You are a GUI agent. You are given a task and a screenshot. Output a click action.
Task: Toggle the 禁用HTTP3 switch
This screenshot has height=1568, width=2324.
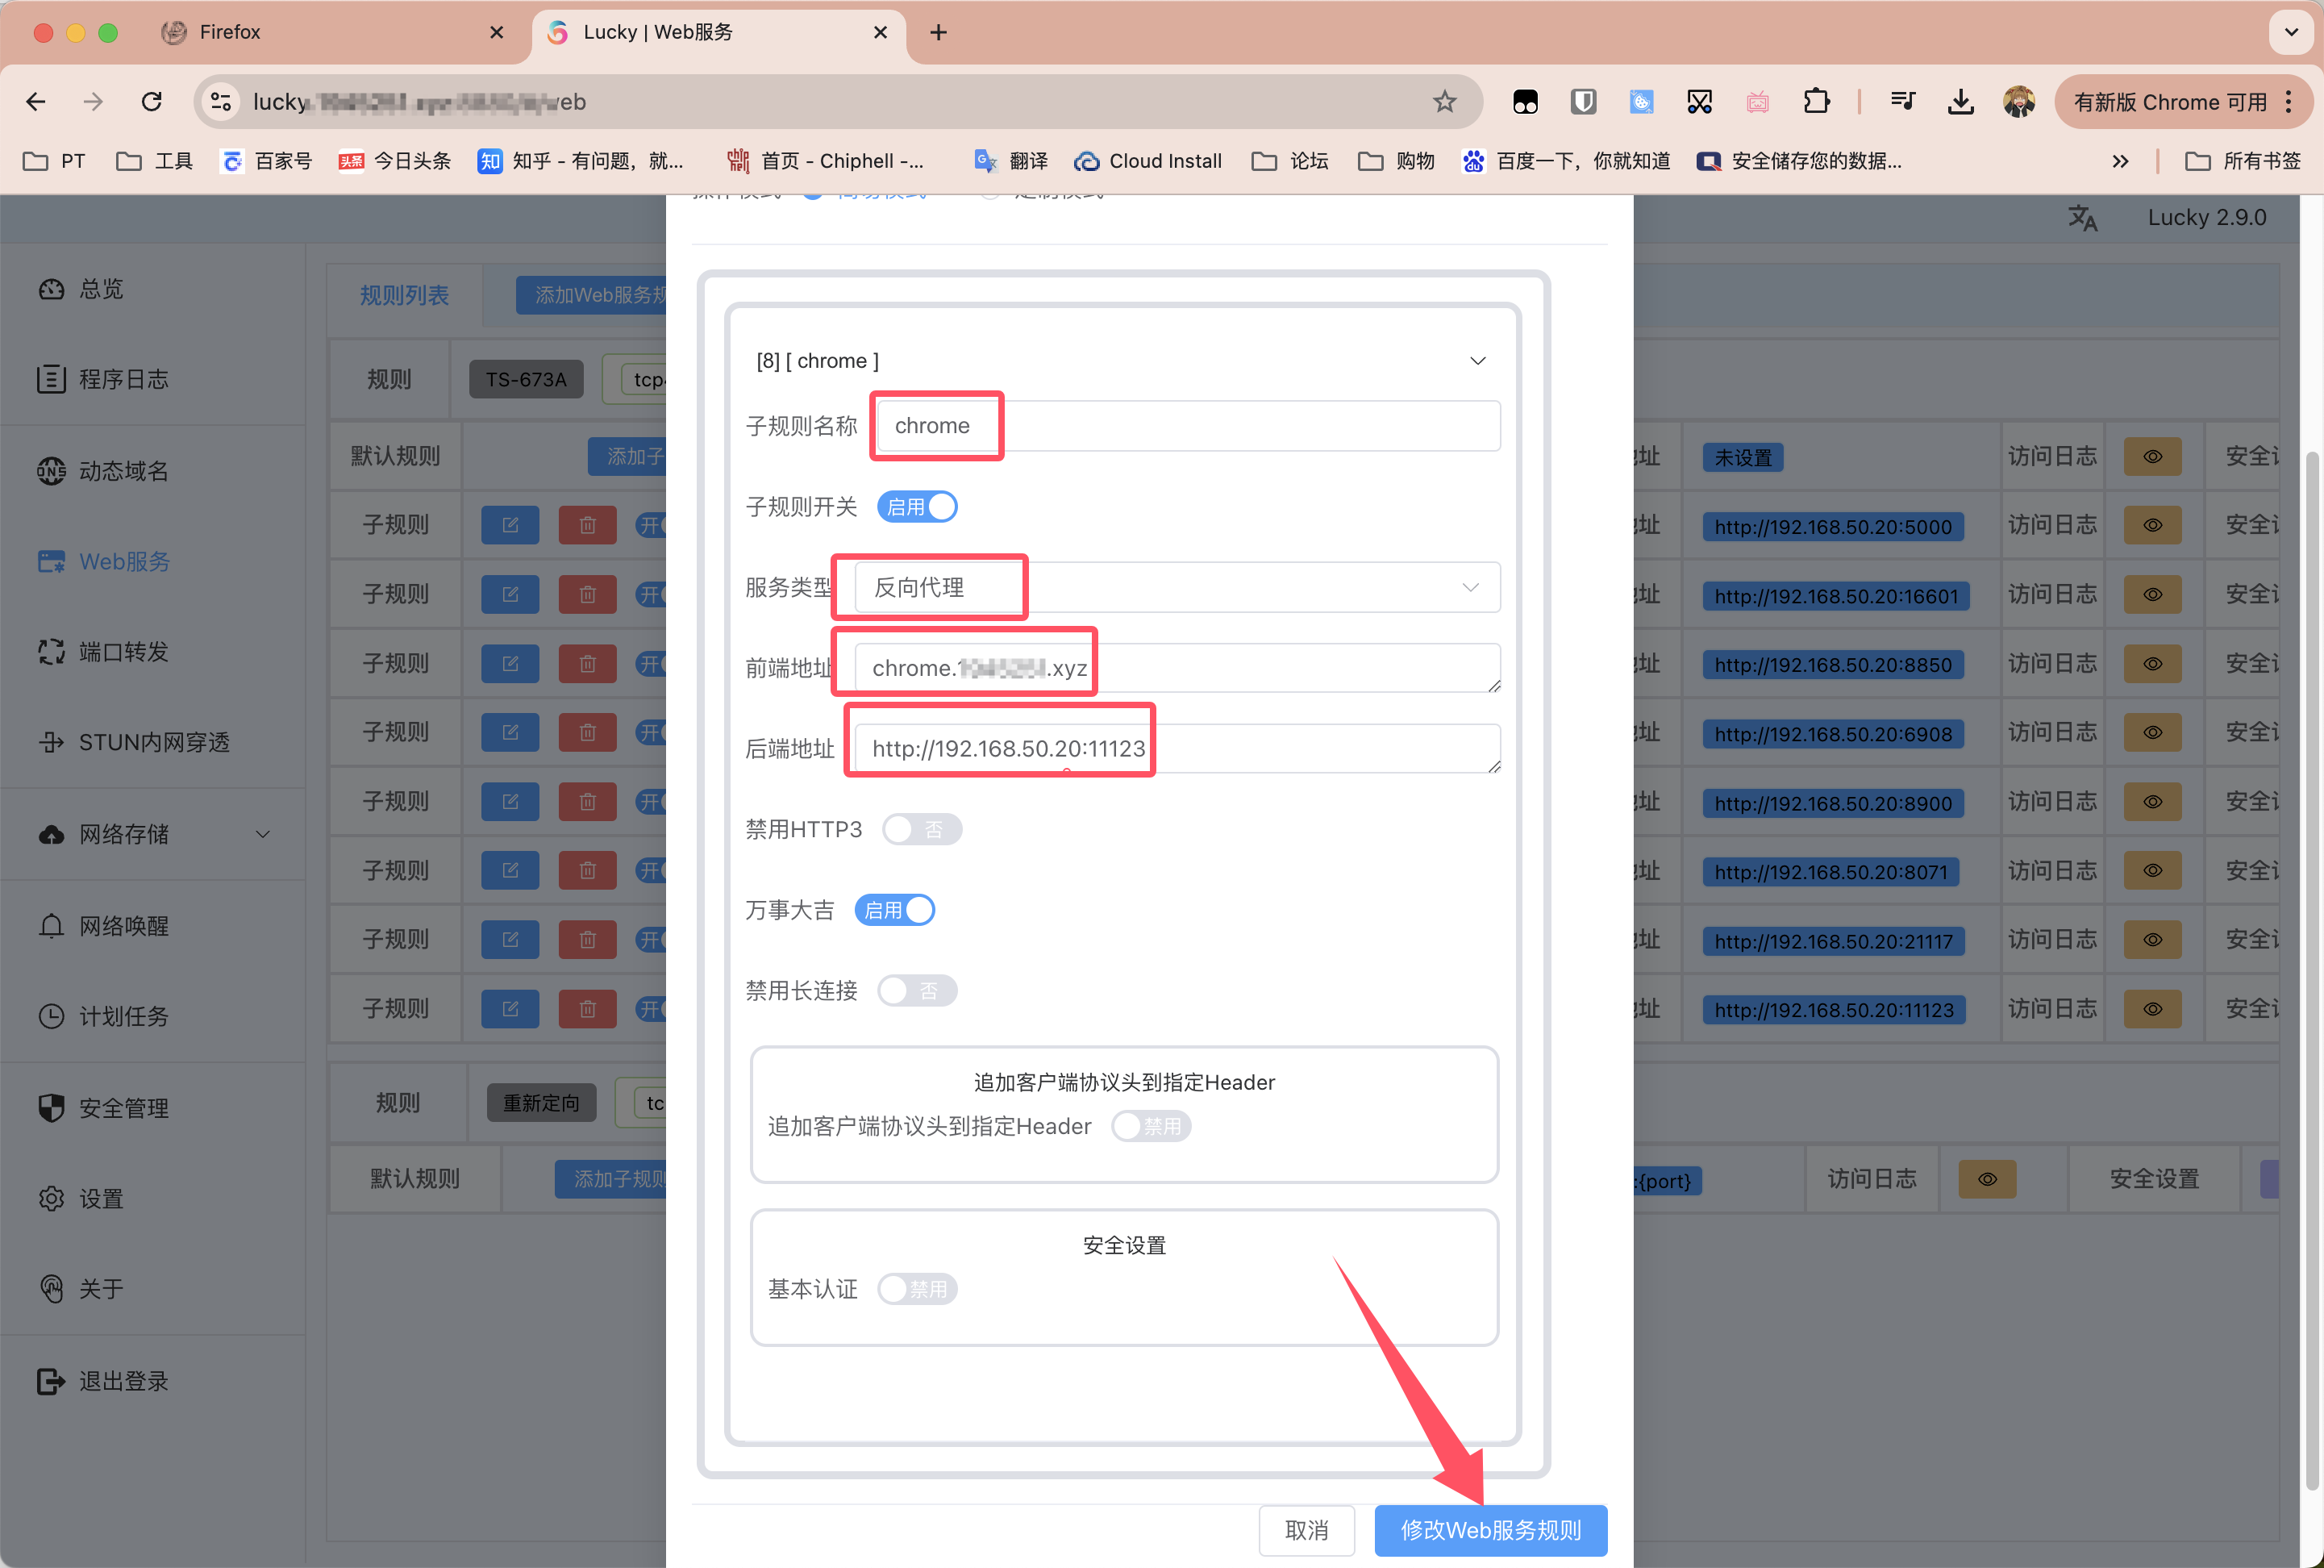922,829
